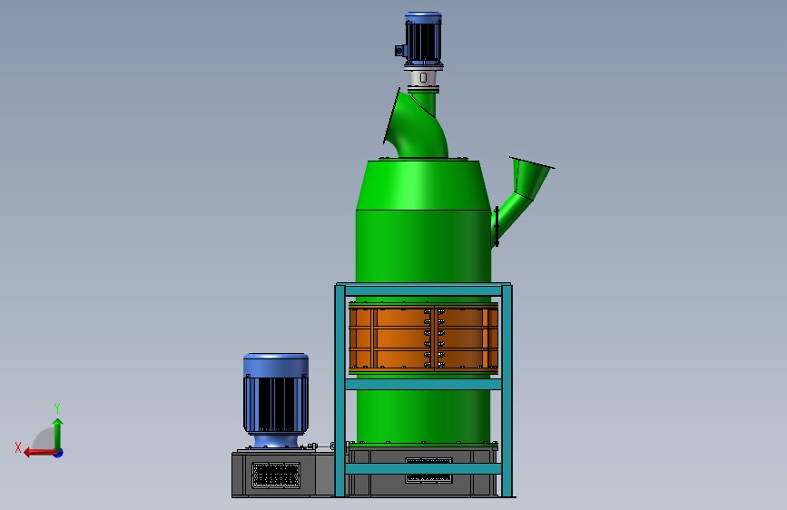Select the green conical upper housing

(x=424, y=185)
